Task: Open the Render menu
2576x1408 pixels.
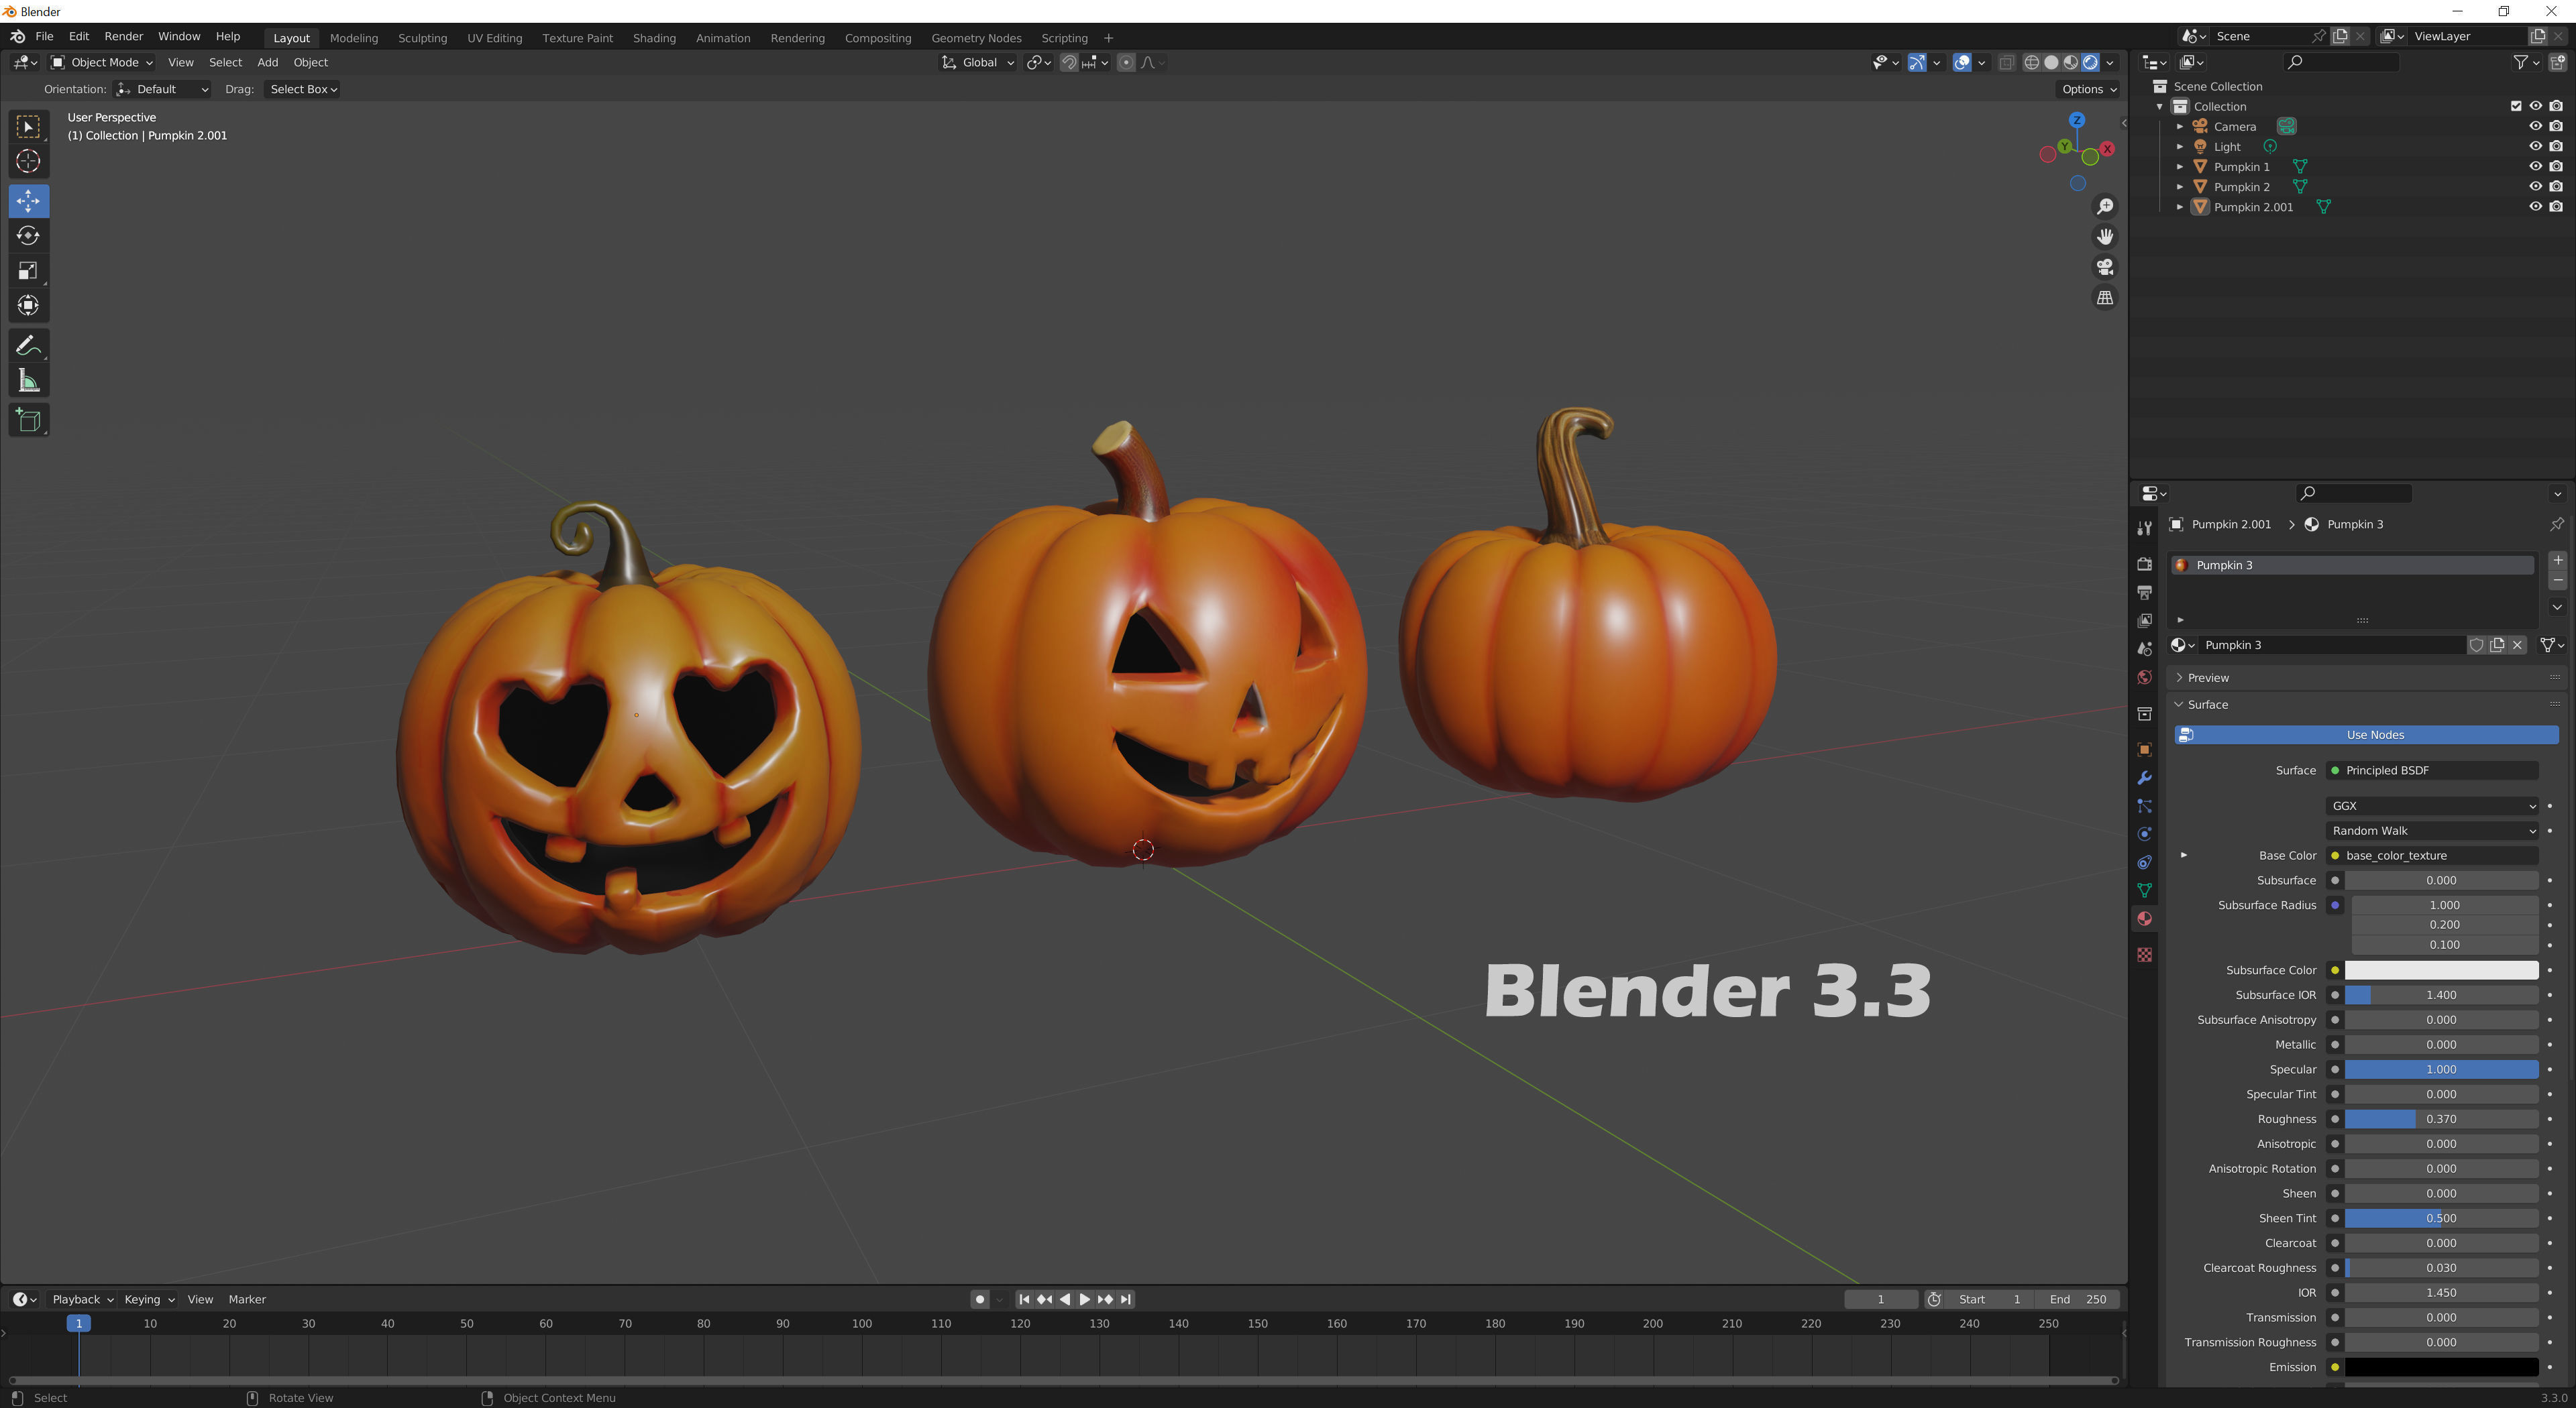Action: click(x=124, y=36)
